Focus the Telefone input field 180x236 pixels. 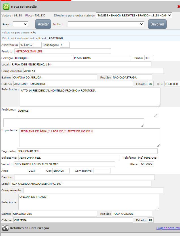147,158
